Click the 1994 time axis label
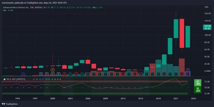This screenshot has width=214, height=107. tap(18, 98)
